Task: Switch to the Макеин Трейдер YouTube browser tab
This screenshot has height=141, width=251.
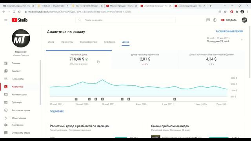Action: coord(122,6)
